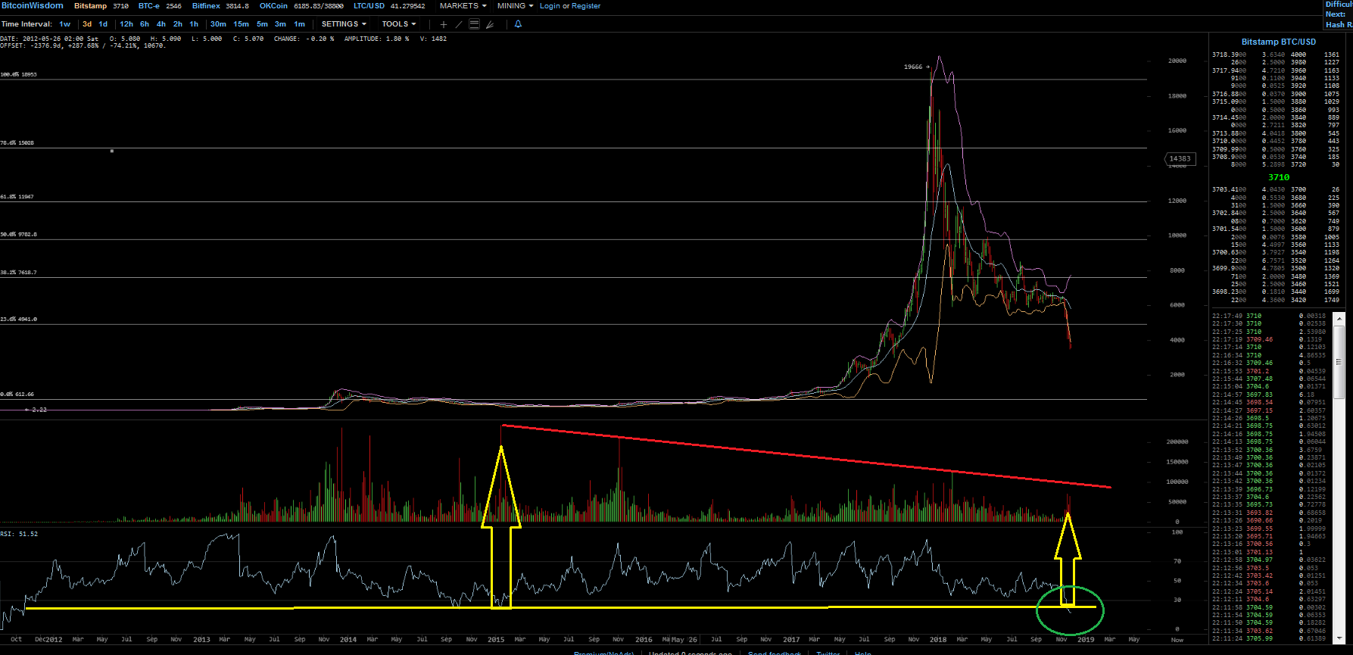Click the 3718.39 ask price row
1353x655 pixels.
point(1248,55)
